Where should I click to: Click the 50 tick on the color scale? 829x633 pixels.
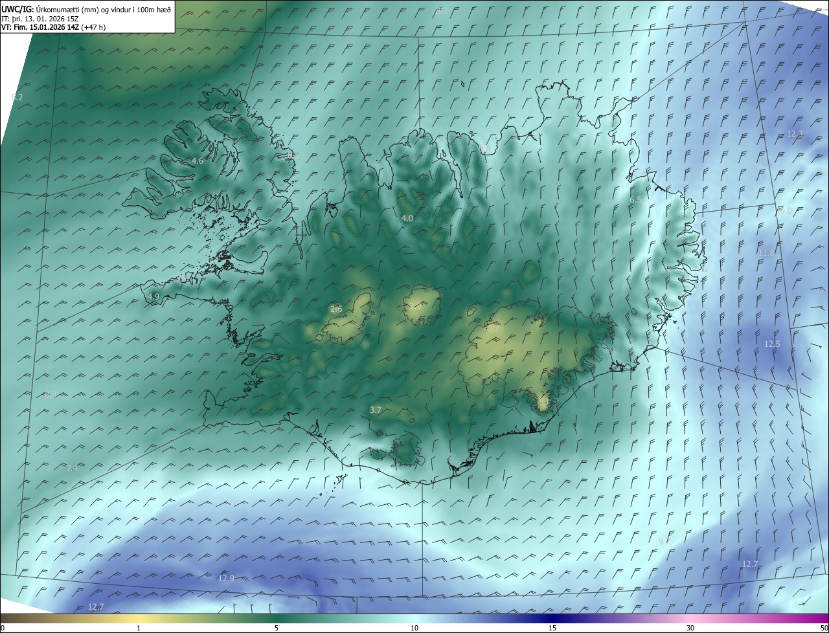(x=824, y=628)
